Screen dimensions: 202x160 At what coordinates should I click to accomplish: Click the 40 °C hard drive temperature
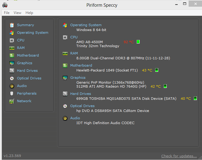[186, 99]
